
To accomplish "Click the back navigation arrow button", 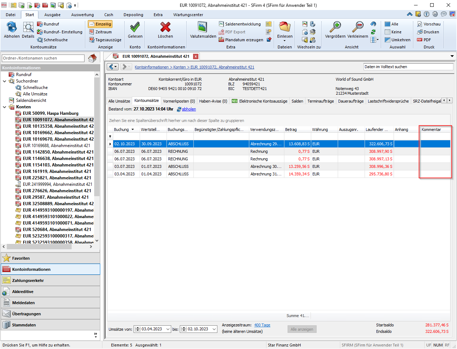I will tap(113, 67).
